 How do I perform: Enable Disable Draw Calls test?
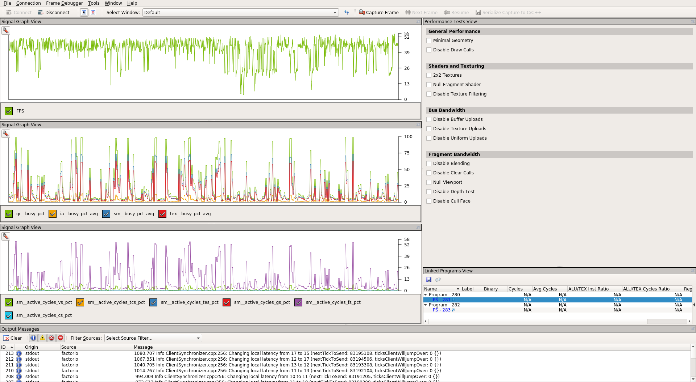click(x=429, y=50)
